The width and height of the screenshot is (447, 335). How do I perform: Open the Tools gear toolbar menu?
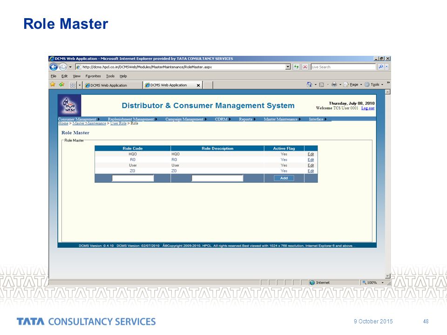[374, 85]
